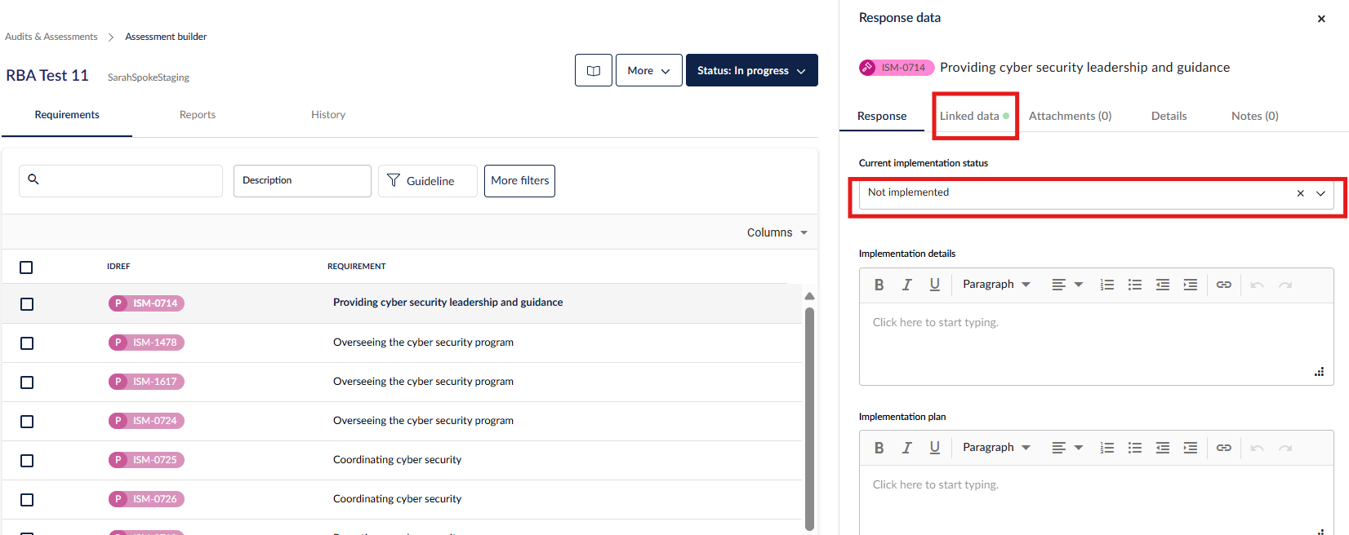Click undo in Implementation details editor
Viewport: 1349px width, 535px height.
tap(1258, 285)
